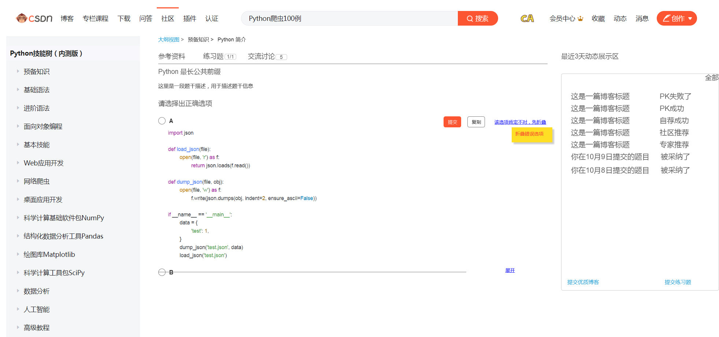Expand 基本技能 tree node
The width and height of the screenshot is (719, 337).
coord(18,145)
